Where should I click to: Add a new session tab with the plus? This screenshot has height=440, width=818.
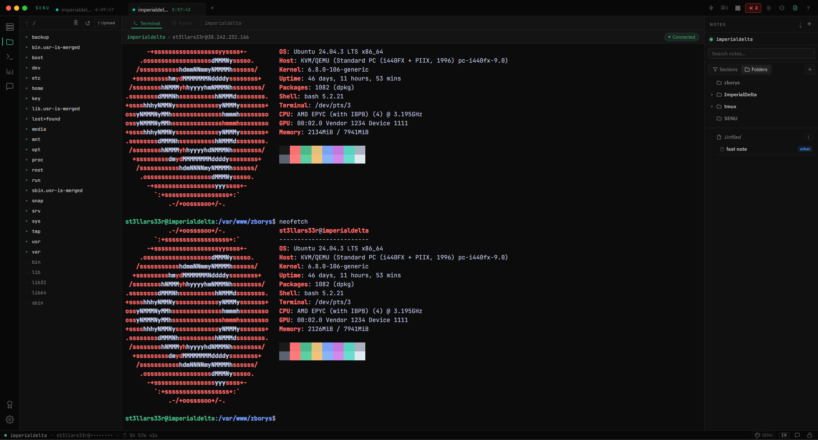coord(212,8)
